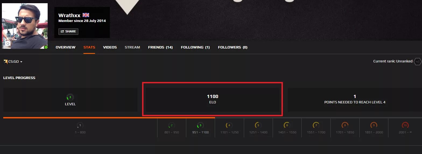Viewport: 422px width, 154px height.
Task: Click the Wrathxx profile picture
Action: coord(25,26)
